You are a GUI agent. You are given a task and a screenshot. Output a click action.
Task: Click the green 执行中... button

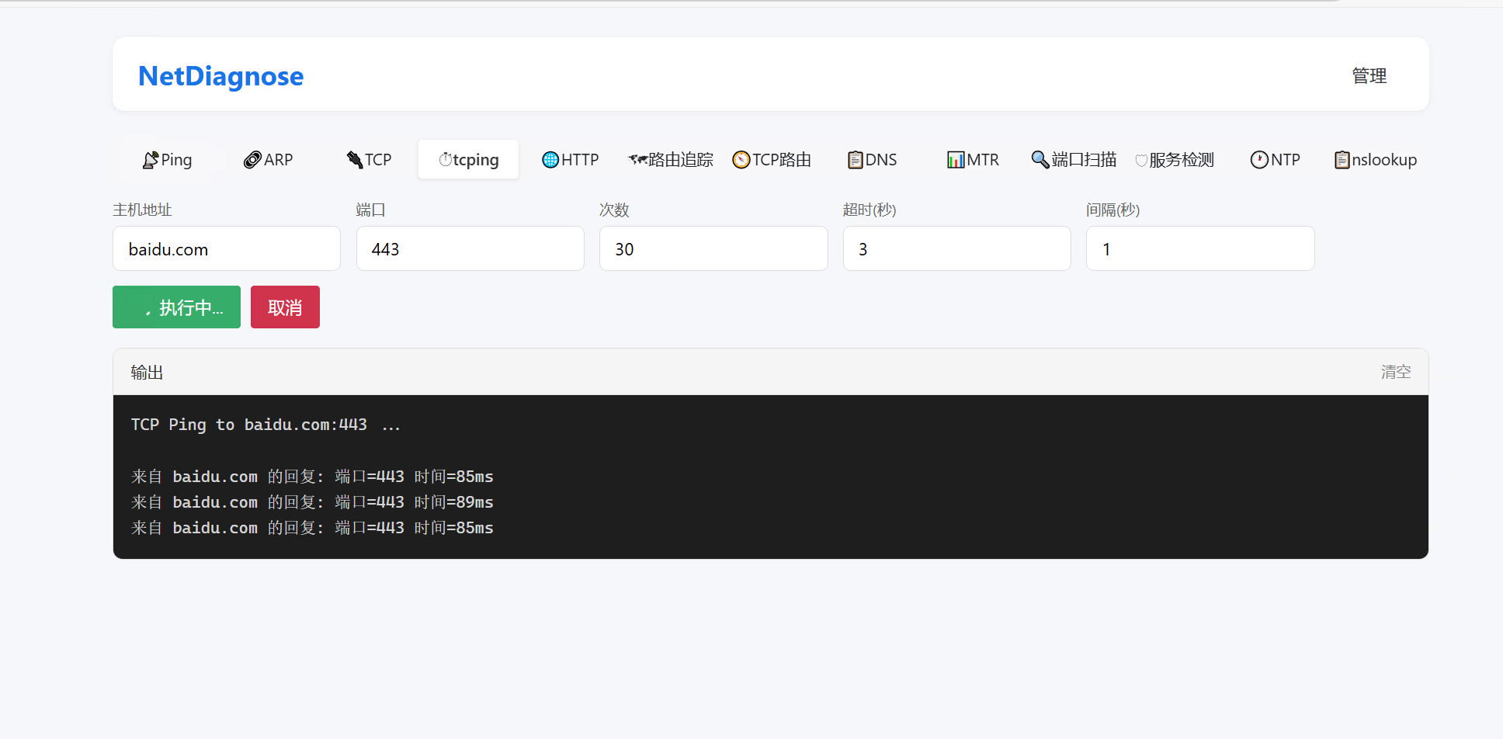point(176,307)
